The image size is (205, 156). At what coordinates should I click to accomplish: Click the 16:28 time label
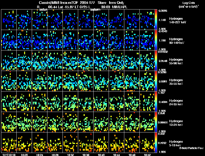pyautogui.click(x=55, y=155)
